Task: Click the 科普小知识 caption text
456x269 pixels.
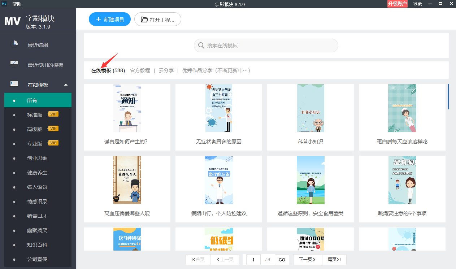Action: click(x=310, y=142)
